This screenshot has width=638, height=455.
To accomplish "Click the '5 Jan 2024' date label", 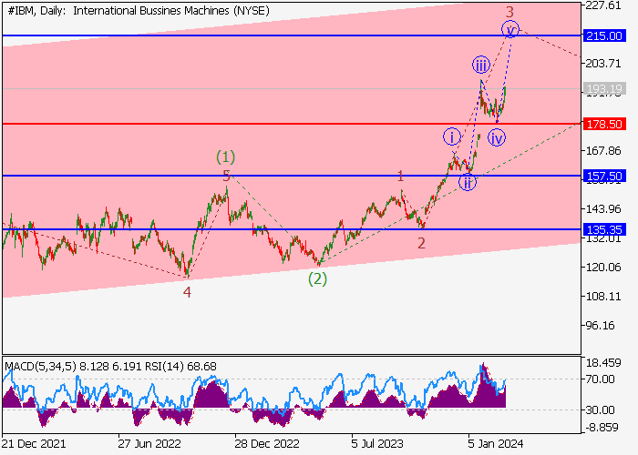I will pos(495,444).
